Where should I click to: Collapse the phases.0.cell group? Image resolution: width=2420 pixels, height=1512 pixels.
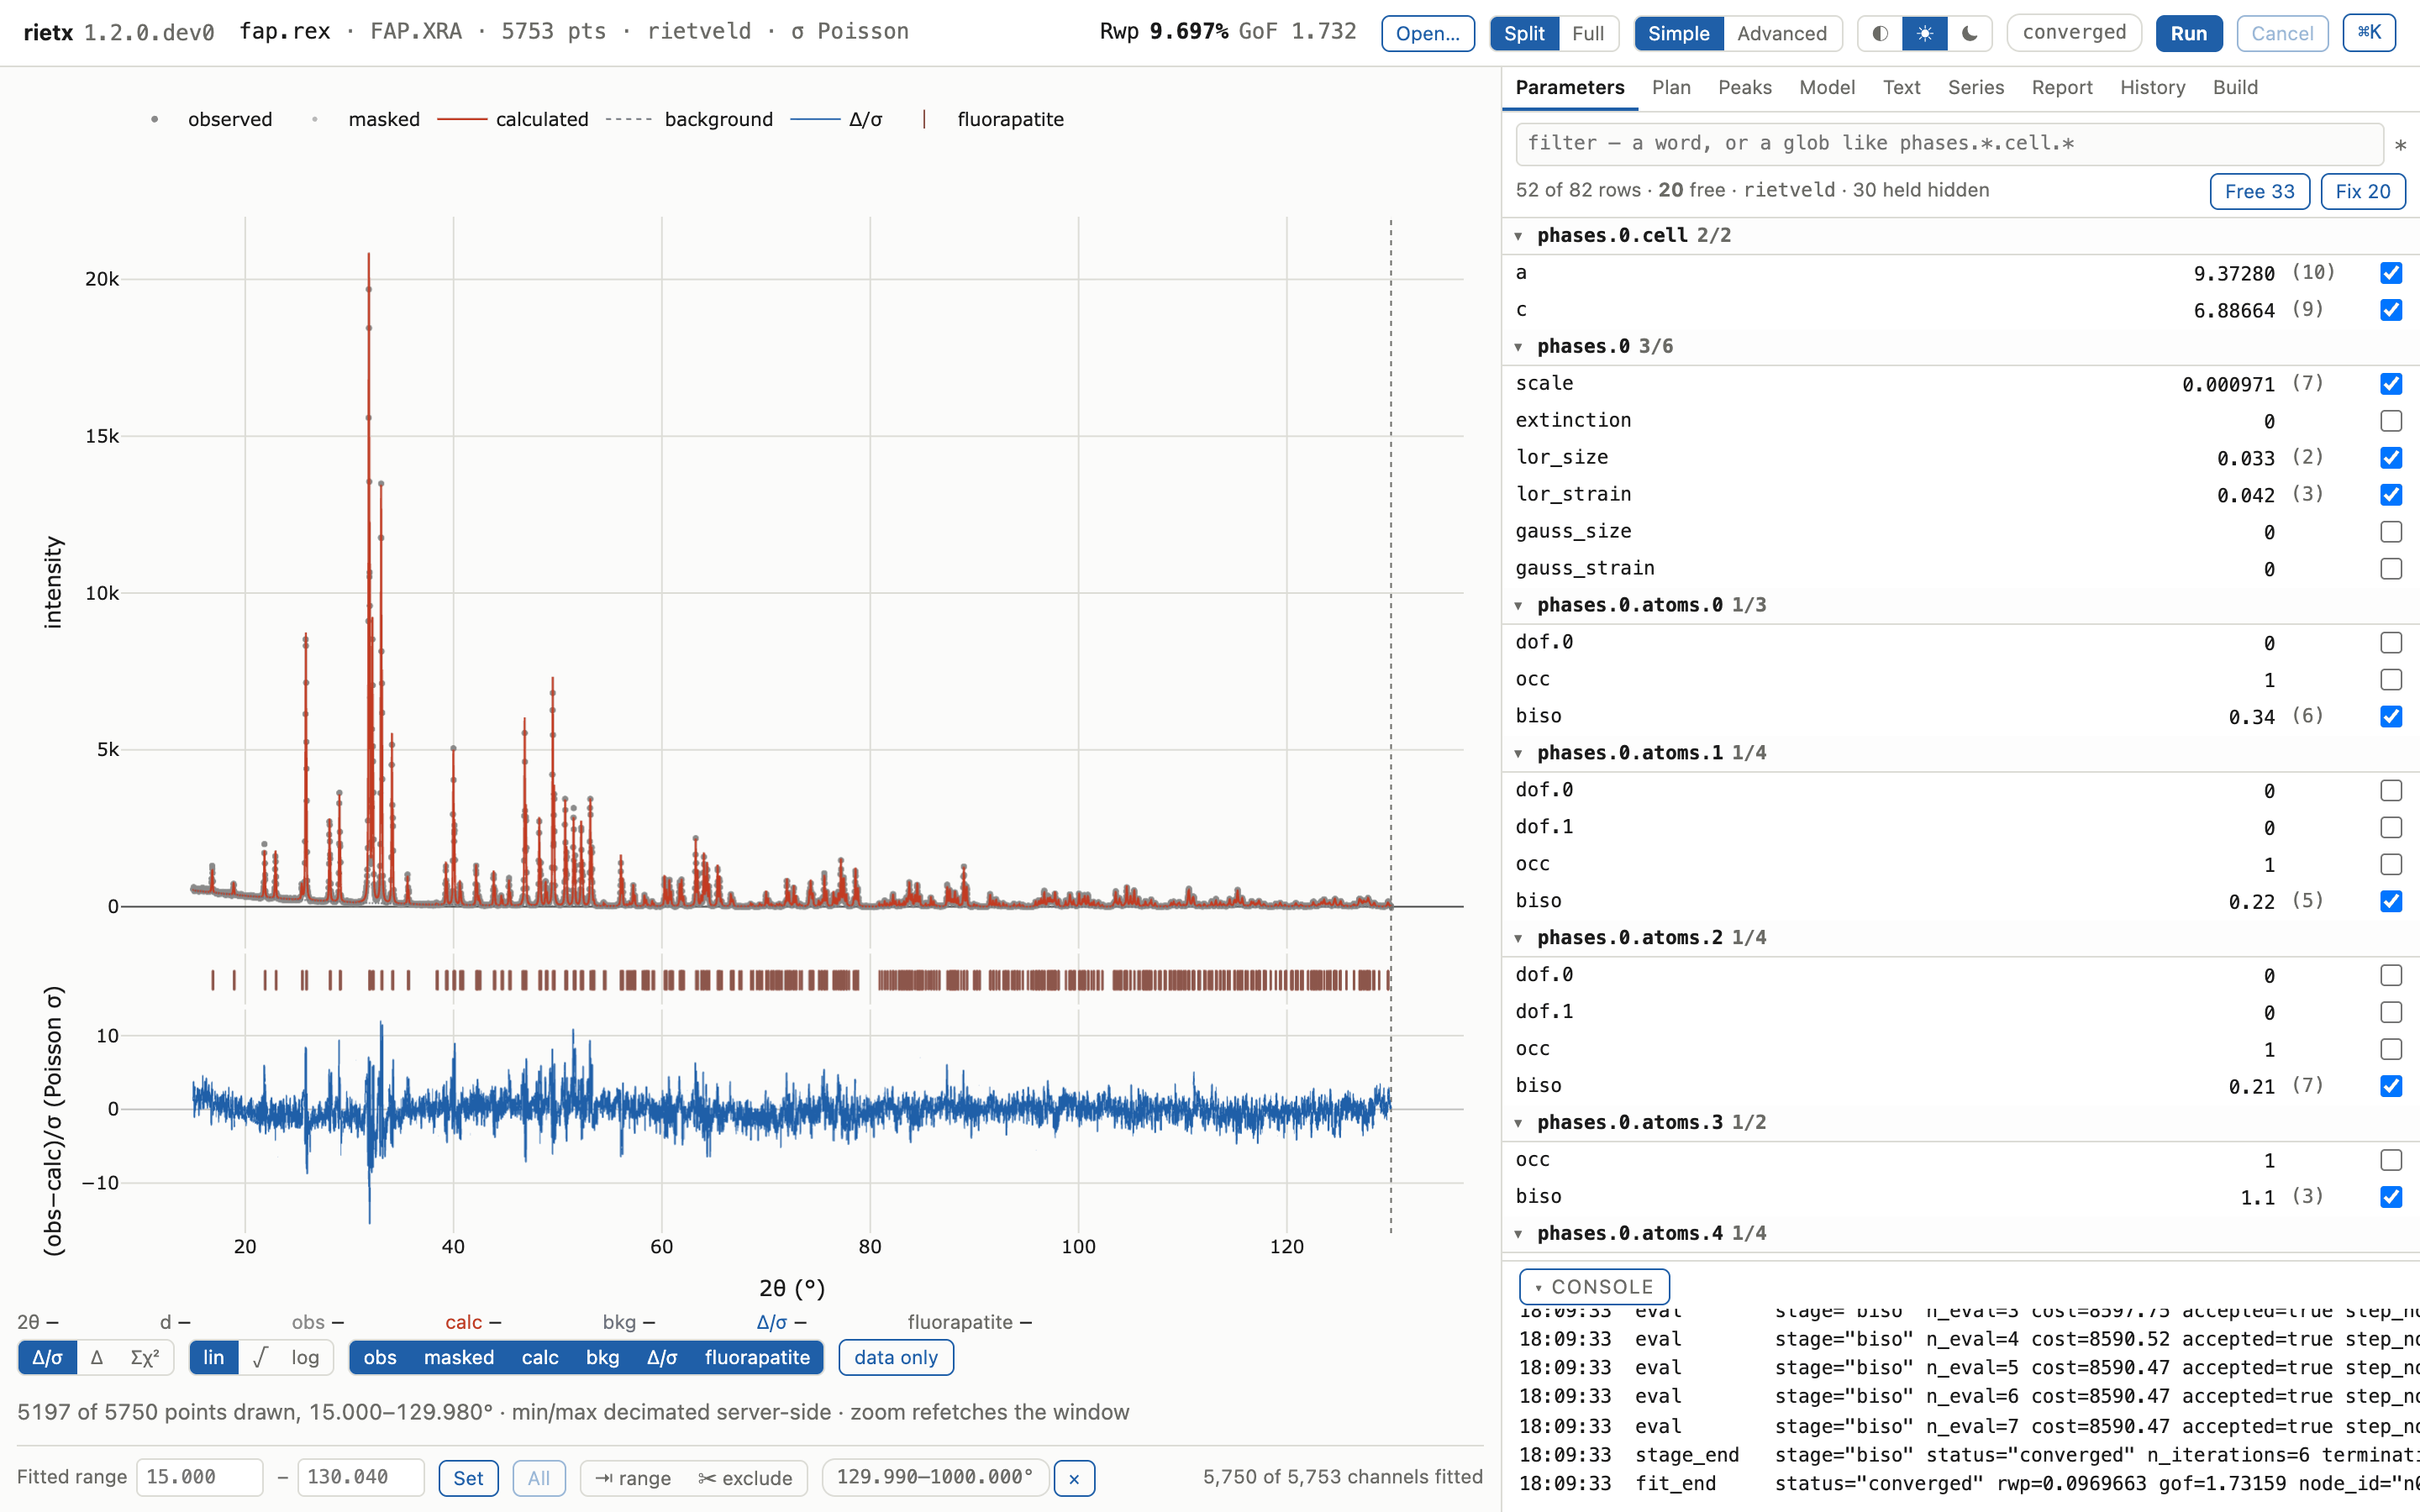pyautogui.click(x=1518, y=236)
